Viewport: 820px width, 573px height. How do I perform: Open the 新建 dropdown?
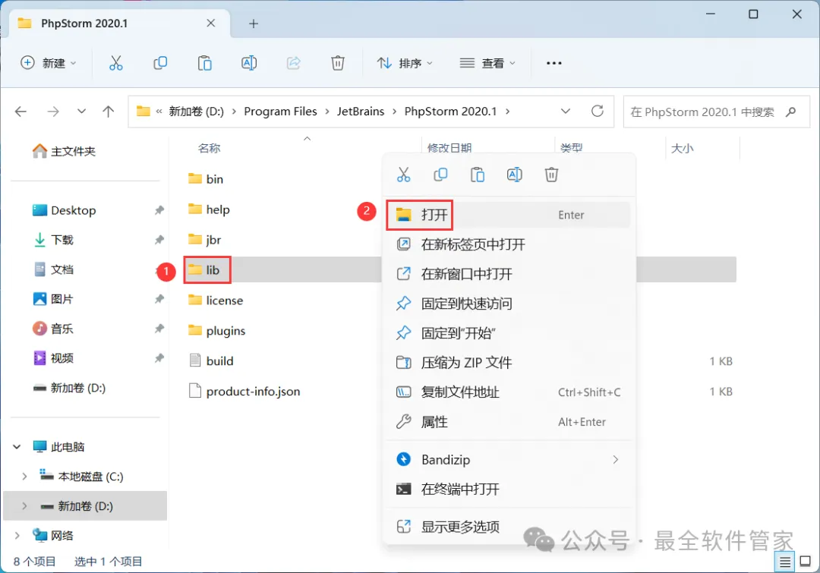(x=48, y=63)
